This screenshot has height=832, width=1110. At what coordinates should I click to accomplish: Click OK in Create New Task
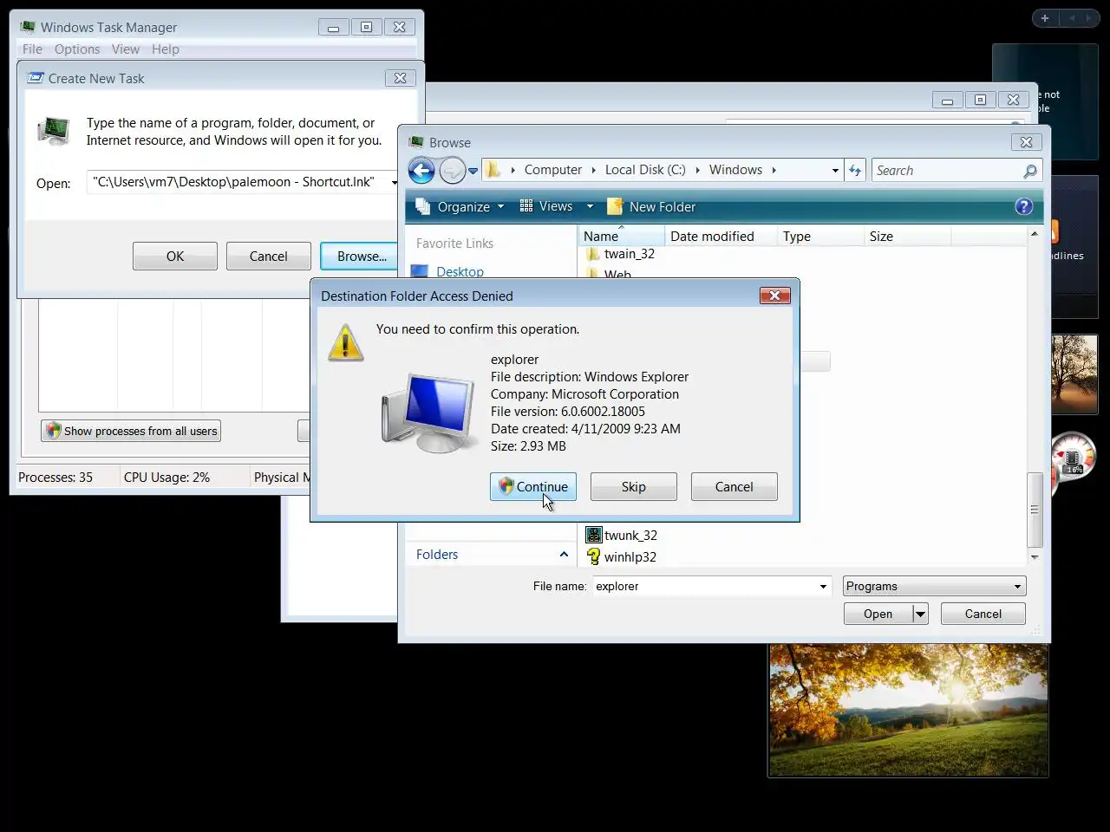coord(175,257)
